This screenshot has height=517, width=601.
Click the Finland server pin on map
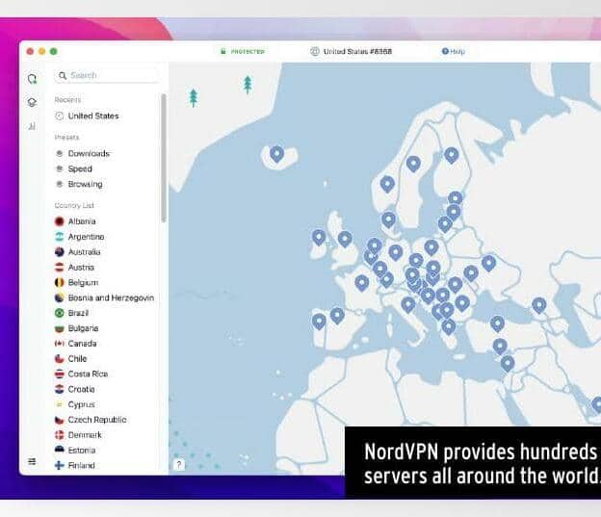pos(452,155)
